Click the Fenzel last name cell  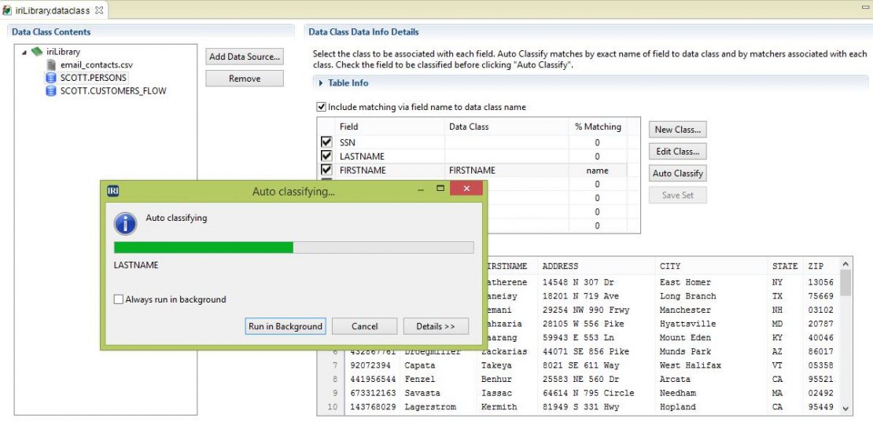420,380
